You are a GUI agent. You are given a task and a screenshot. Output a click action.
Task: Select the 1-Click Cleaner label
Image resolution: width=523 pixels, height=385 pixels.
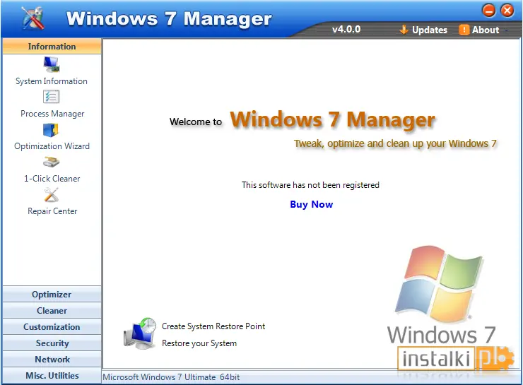(x=52, y=179)
